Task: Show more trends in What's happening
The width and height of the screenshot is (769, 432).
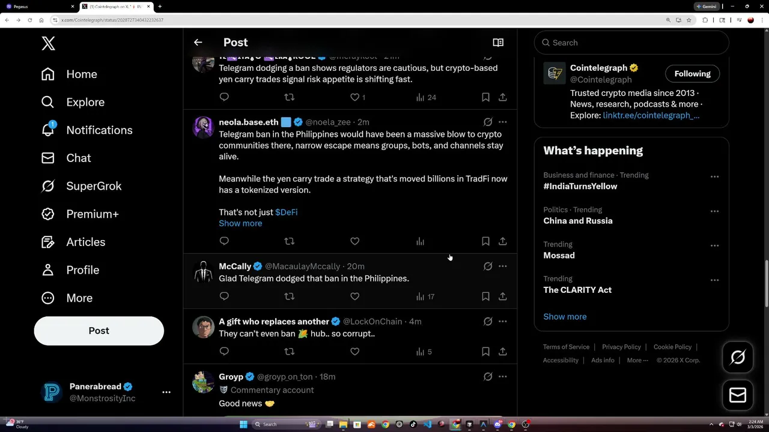Action: click(x=565, y=317)
